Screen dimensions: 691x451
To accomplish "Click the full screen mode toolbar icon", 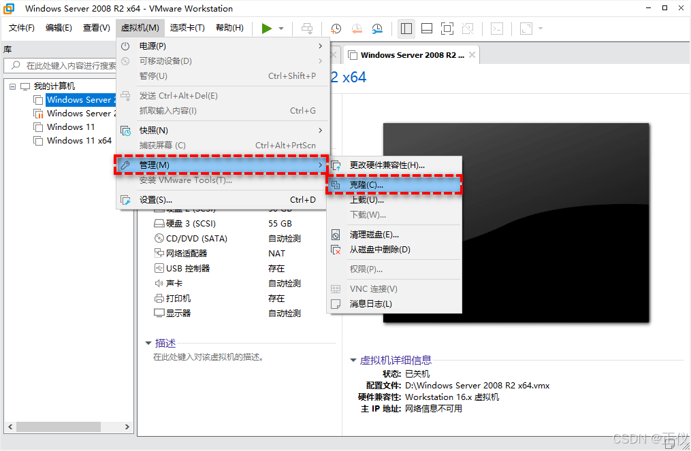I will (447, 29).
